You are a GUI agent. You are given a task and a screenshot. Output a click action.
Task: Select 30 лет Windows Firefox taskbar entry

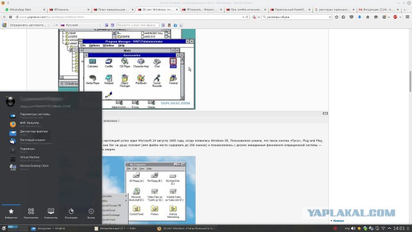187,228
